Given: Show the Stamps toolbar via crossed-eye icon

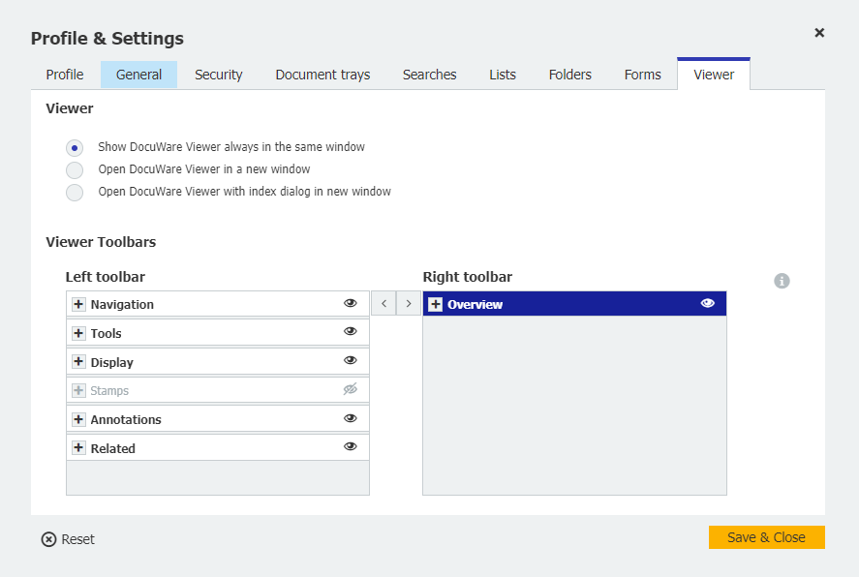Looking at the screenshot, I should tap(351, 389).
